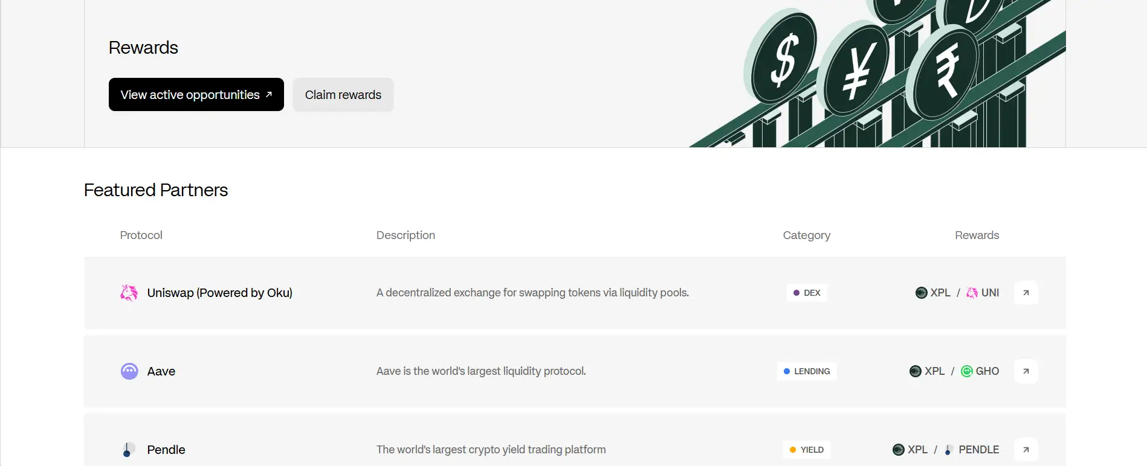Viewport: 1147px width, 466px height.
Task: Select the DEX category tag
Action: coord(807,293)
